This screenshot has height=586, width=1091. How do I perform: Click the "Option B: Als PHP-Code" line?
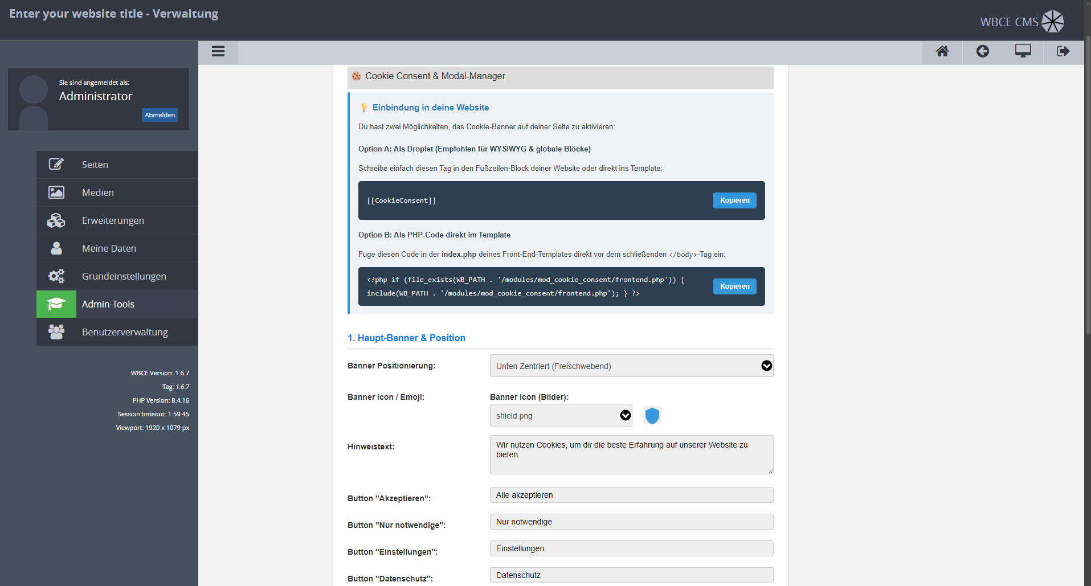[x=434, y=235]
